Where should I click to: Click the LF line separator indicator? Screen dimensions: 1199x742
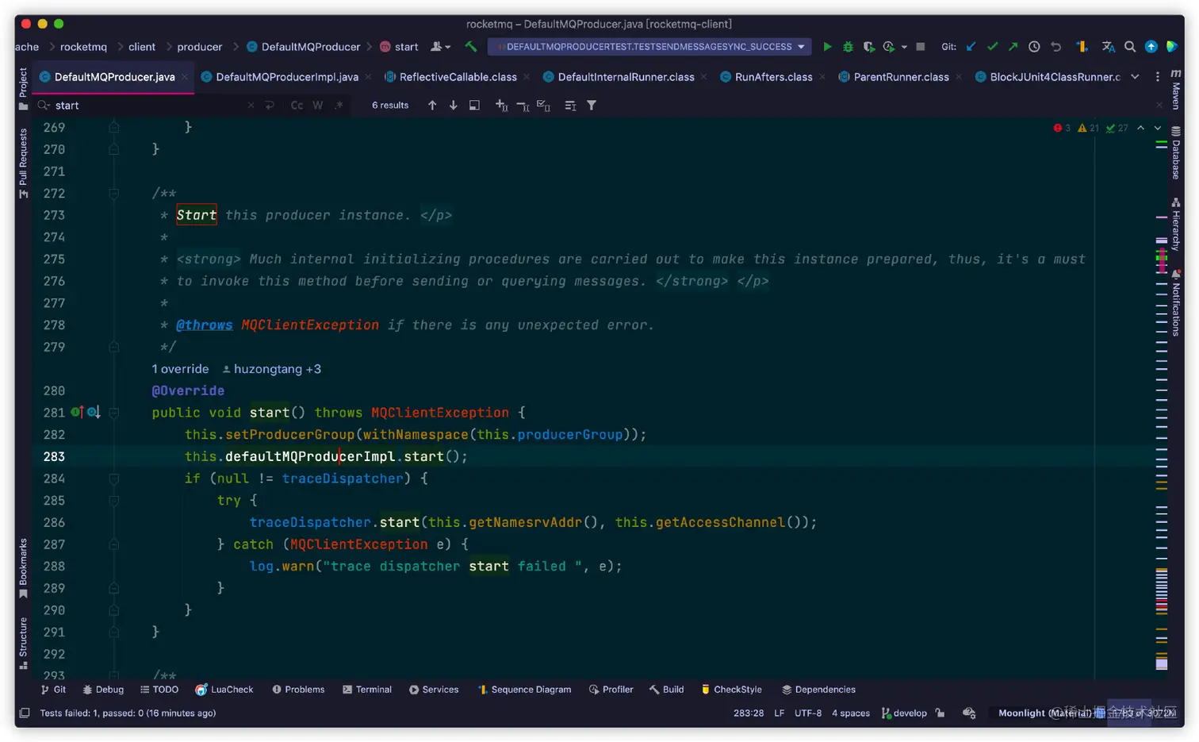point(779,713)
